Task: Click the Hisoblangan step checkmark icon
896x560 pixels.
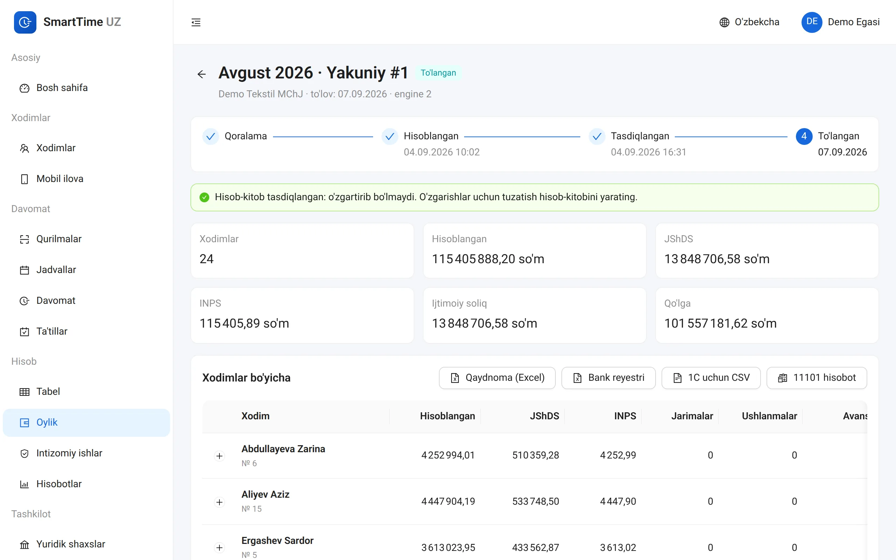Action: (390, 136)
